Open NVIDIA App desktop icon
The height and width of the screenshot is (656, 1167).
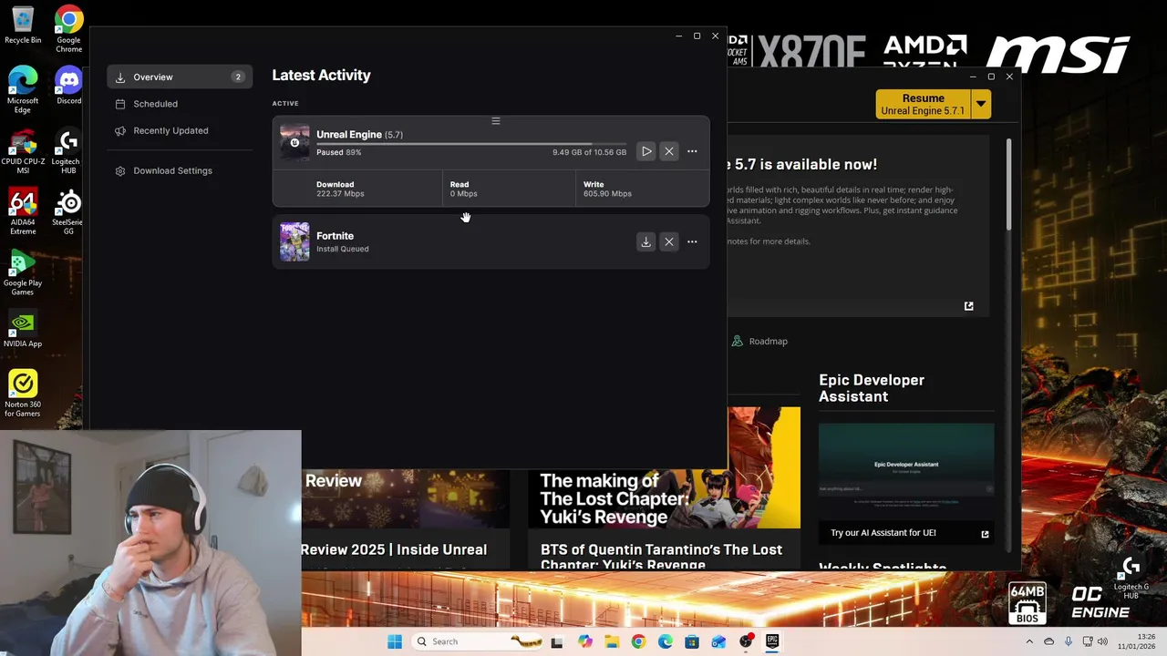click(x=23, y=329)
